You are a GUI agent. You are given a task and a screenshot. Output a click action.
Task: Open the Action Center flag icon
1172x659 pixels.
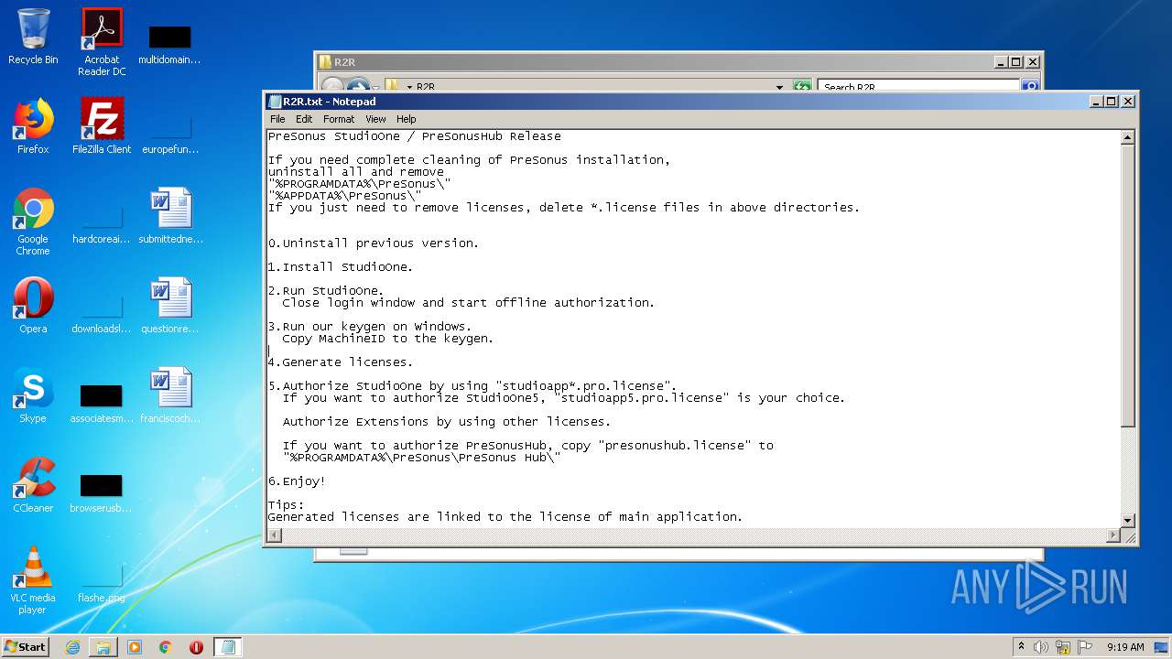(x=1085, y=647)
